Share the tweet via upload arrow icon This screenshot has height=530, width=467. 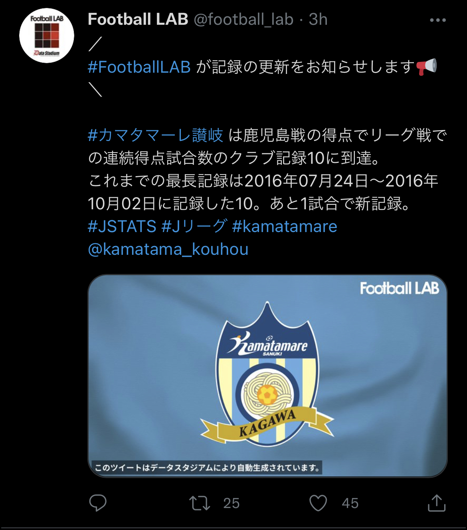coord(437,503)
